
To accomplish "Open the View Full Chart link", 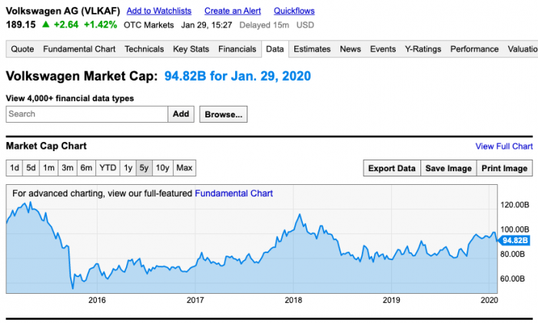I will pyautogui.click(x=503, y=147).
